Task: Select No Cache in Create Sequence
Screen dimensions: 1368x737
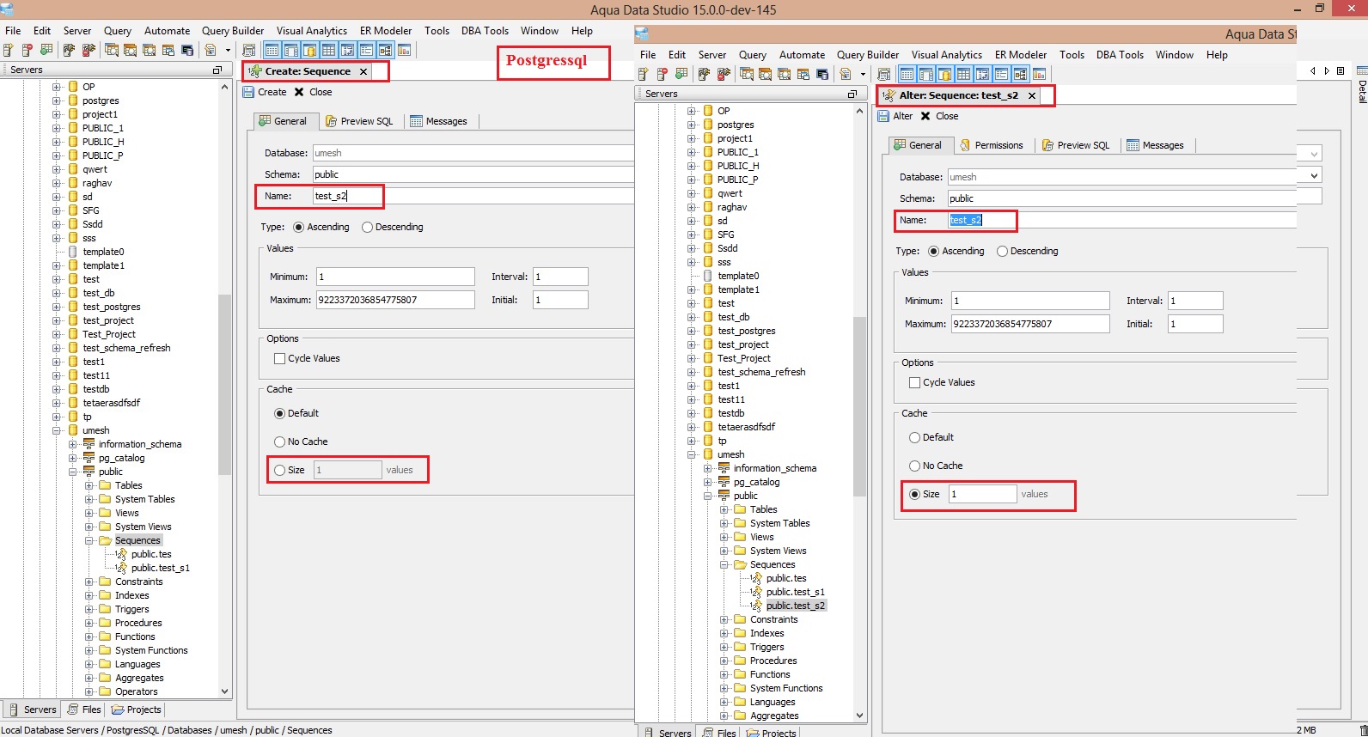Action: pos(279,442)
